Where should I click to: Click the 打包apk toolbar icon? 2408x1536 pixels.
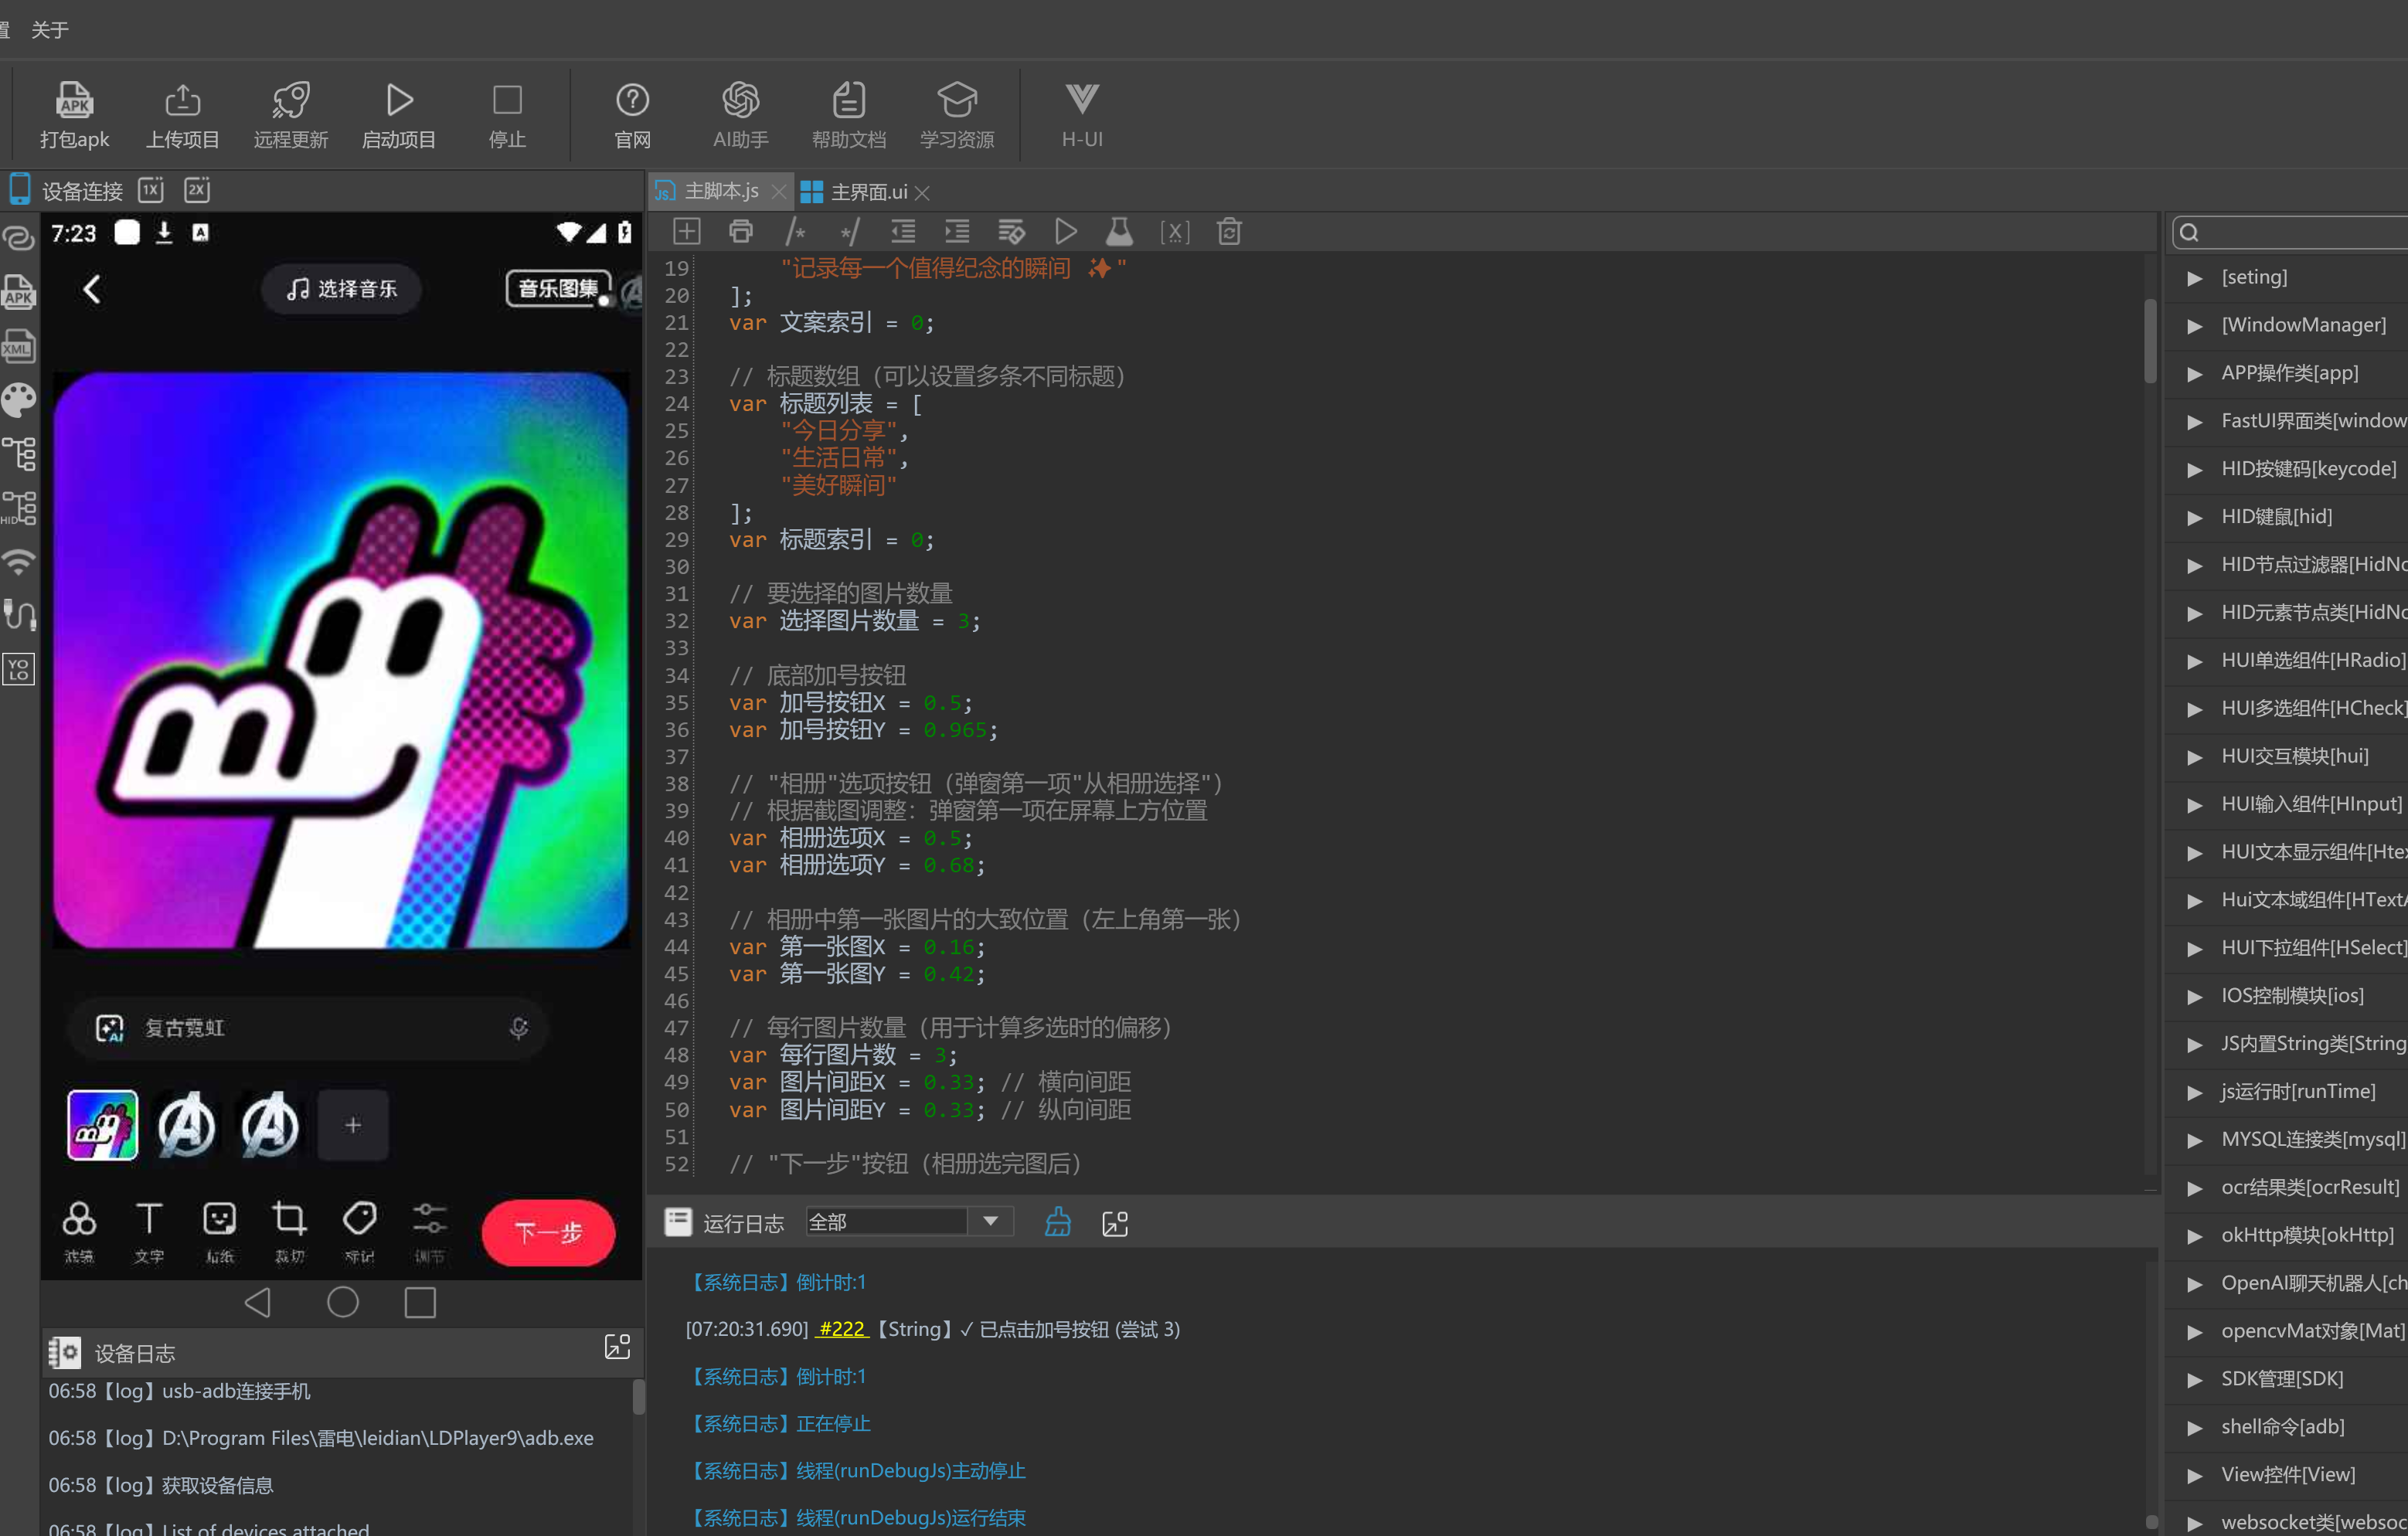point(74,115)
